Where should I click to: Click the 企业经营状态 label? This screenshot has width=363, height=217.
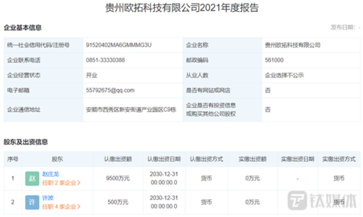24,75
